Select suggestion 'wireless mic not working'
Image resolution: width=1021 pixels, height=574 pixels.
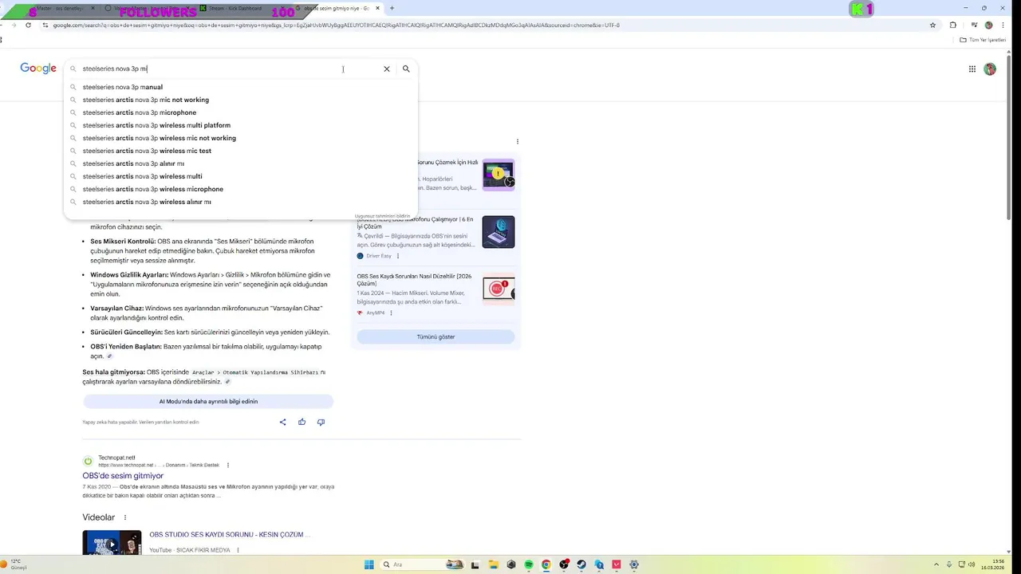click(x=240, y=138)
